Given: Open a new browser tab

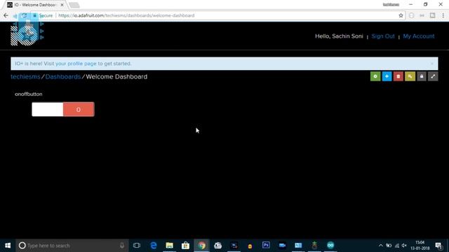Looking at the screenshot, I should click(74, 5).
